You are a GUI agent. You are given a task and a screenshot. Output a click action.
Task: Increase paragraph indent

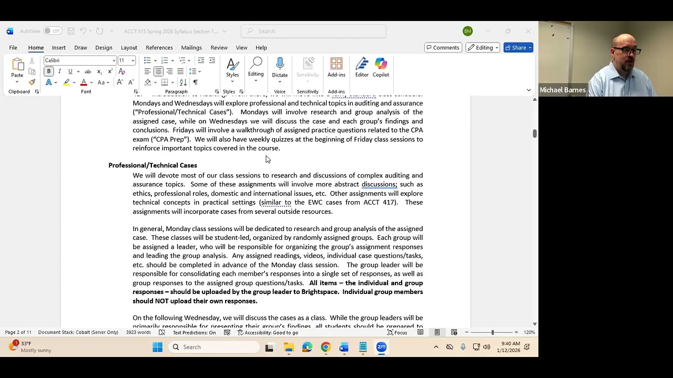(x=212, y=60)
